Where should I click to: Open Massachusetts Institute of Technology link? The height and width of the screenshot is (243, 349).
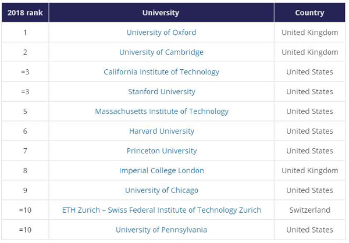[x=161, y=112]
